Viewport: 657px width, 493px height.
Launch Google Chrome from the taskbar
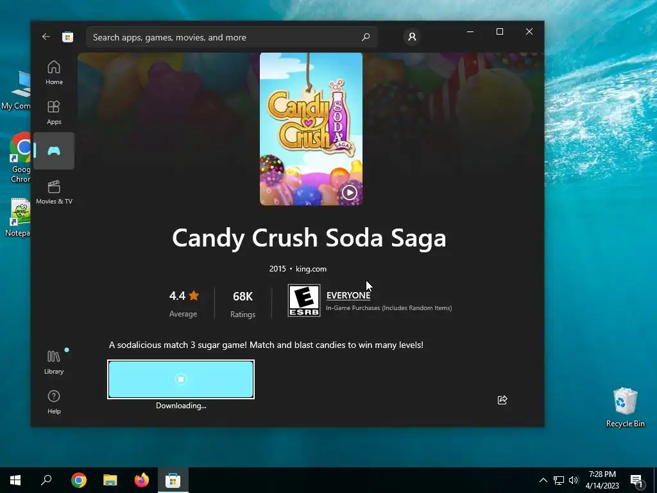coord(79,480)
